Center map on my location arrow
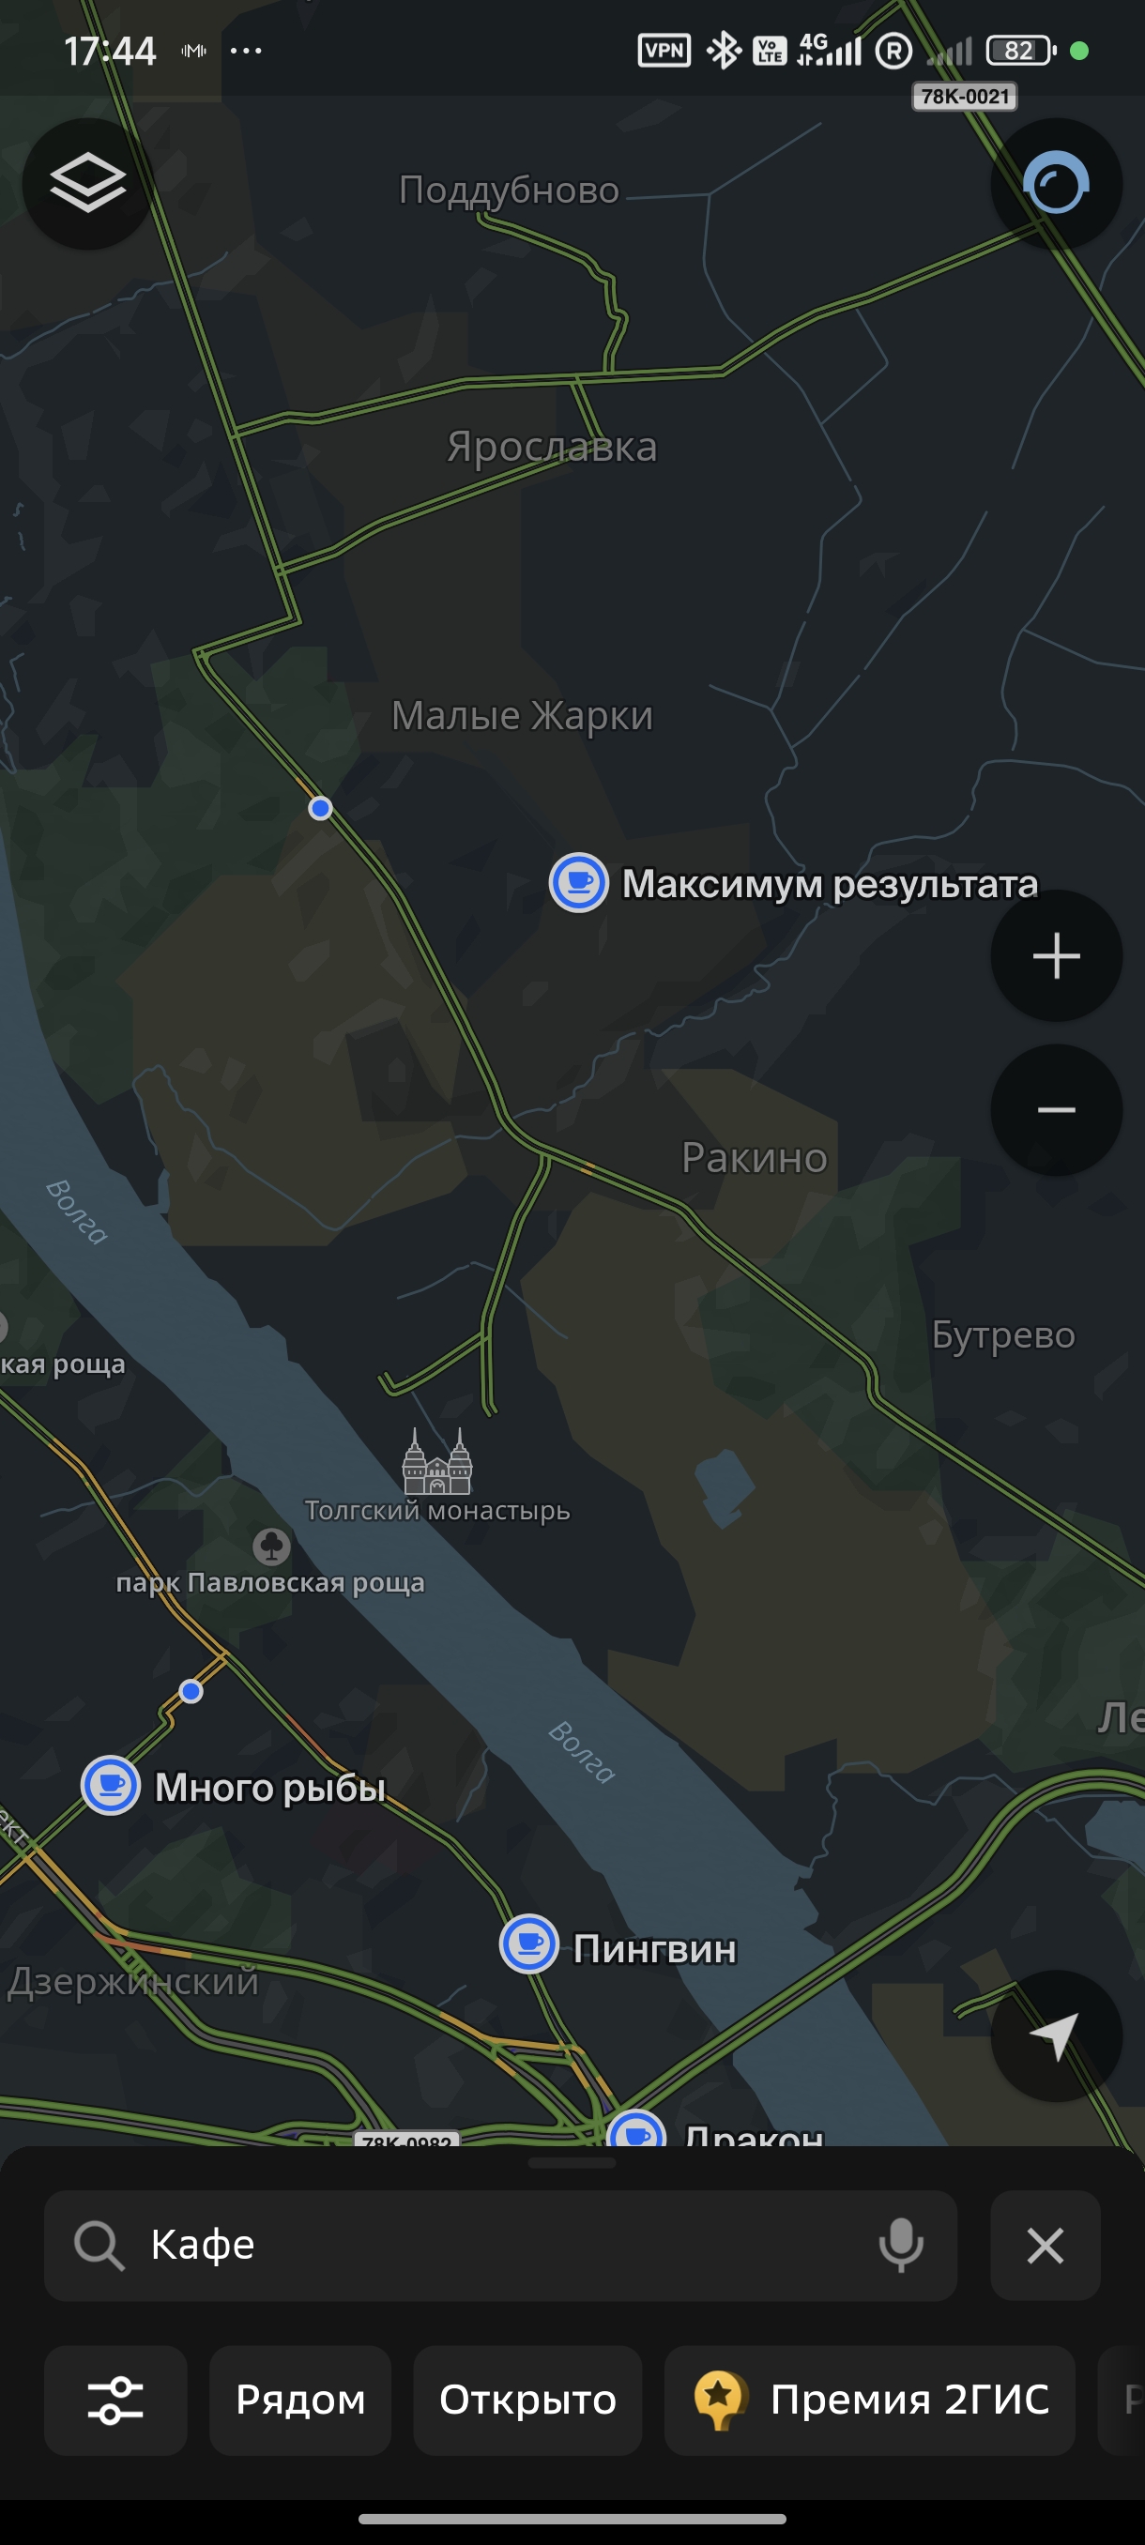 click(1056, 2035)
